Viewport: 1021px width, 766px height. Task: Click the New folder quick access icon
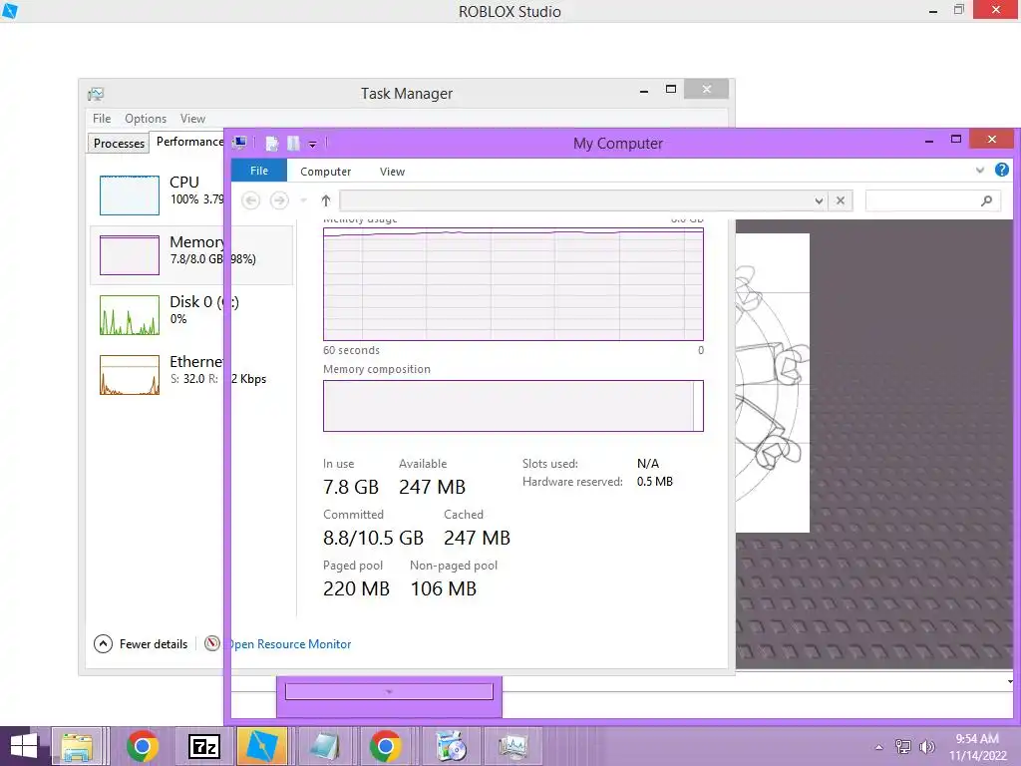tap(293, 144)
